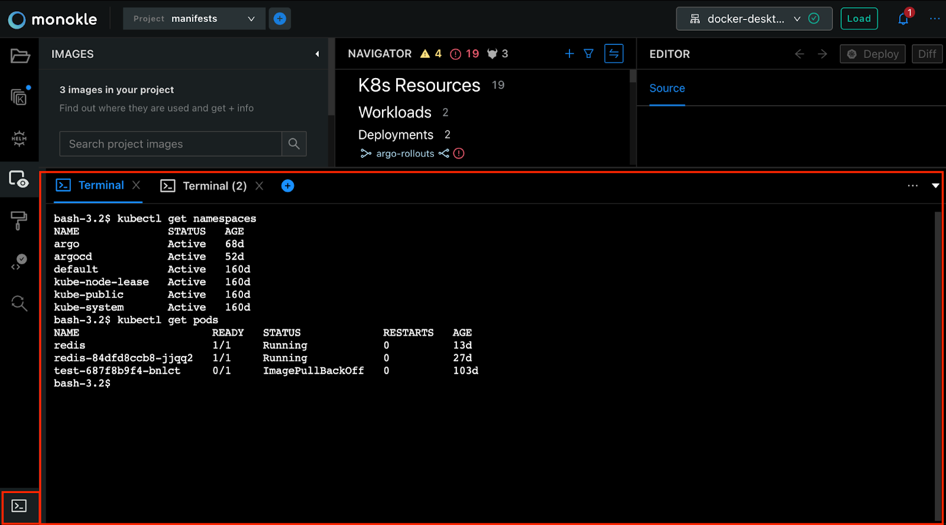Open the search sidebar icon

[20, 303]
